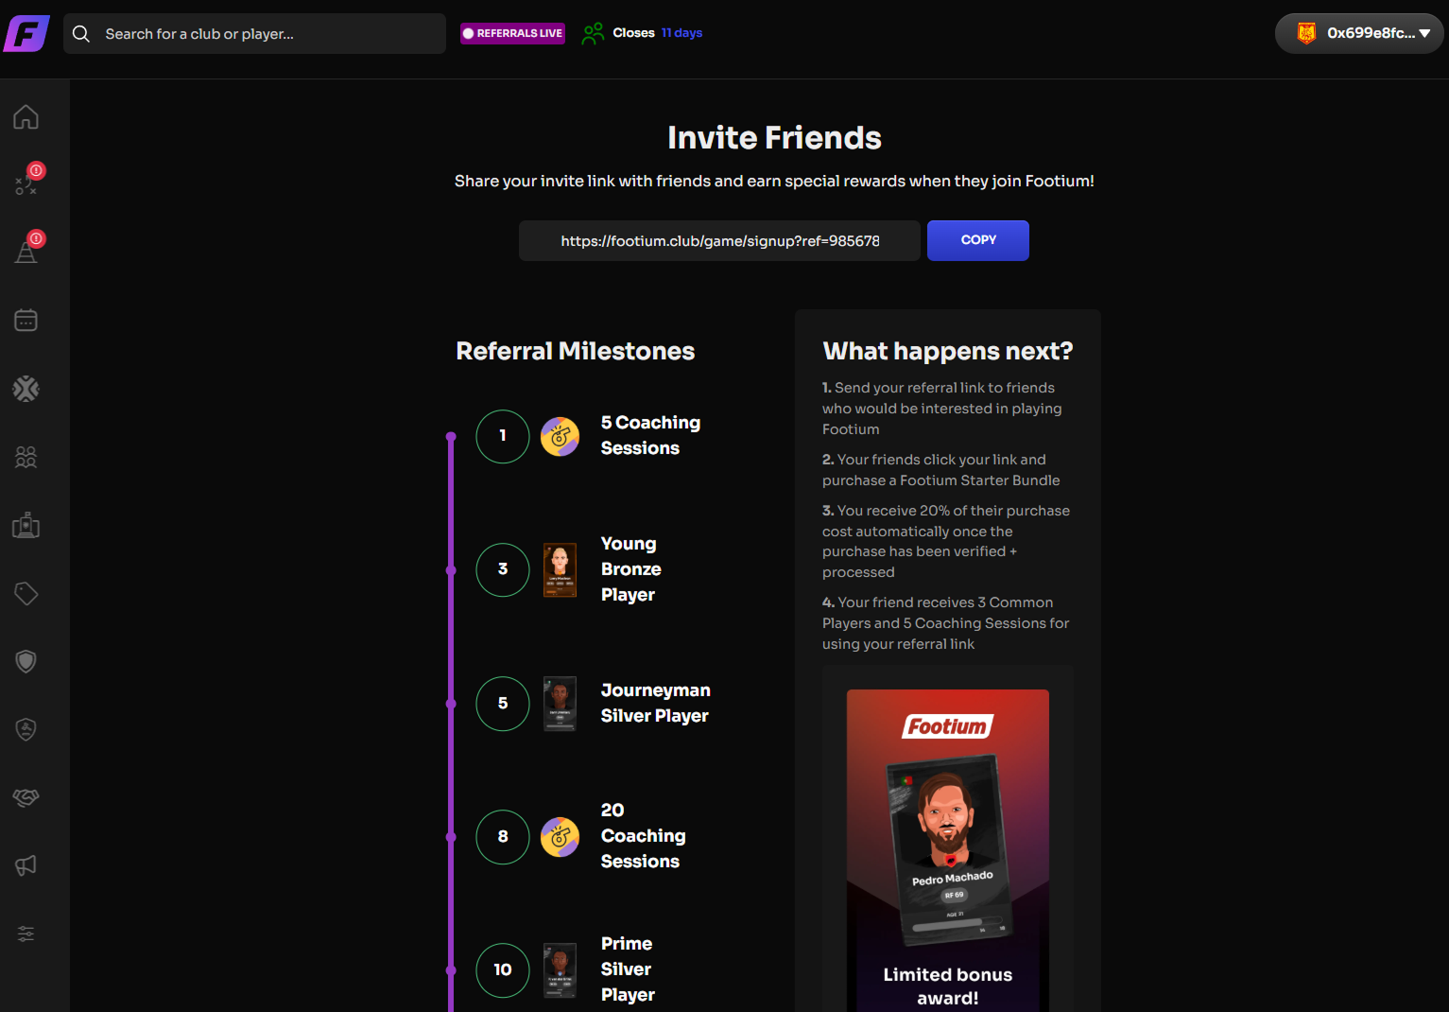Click Young Bronze Player card thumbnail

[560, 569]
